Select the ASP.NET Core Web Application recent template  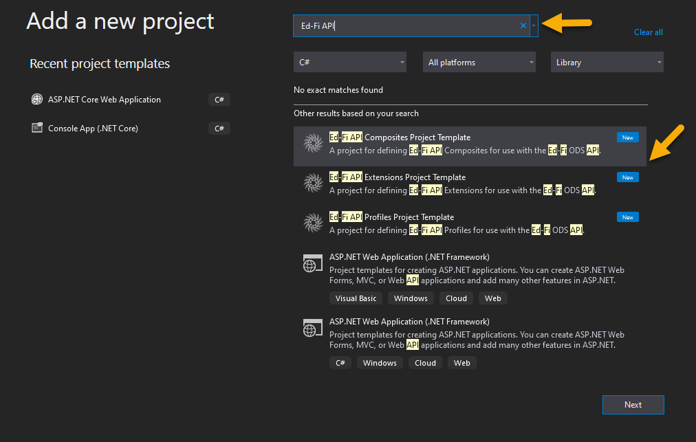[103, 99]
